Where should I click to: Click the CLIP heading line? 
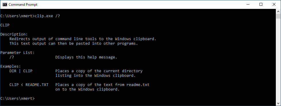pos(5,25)
